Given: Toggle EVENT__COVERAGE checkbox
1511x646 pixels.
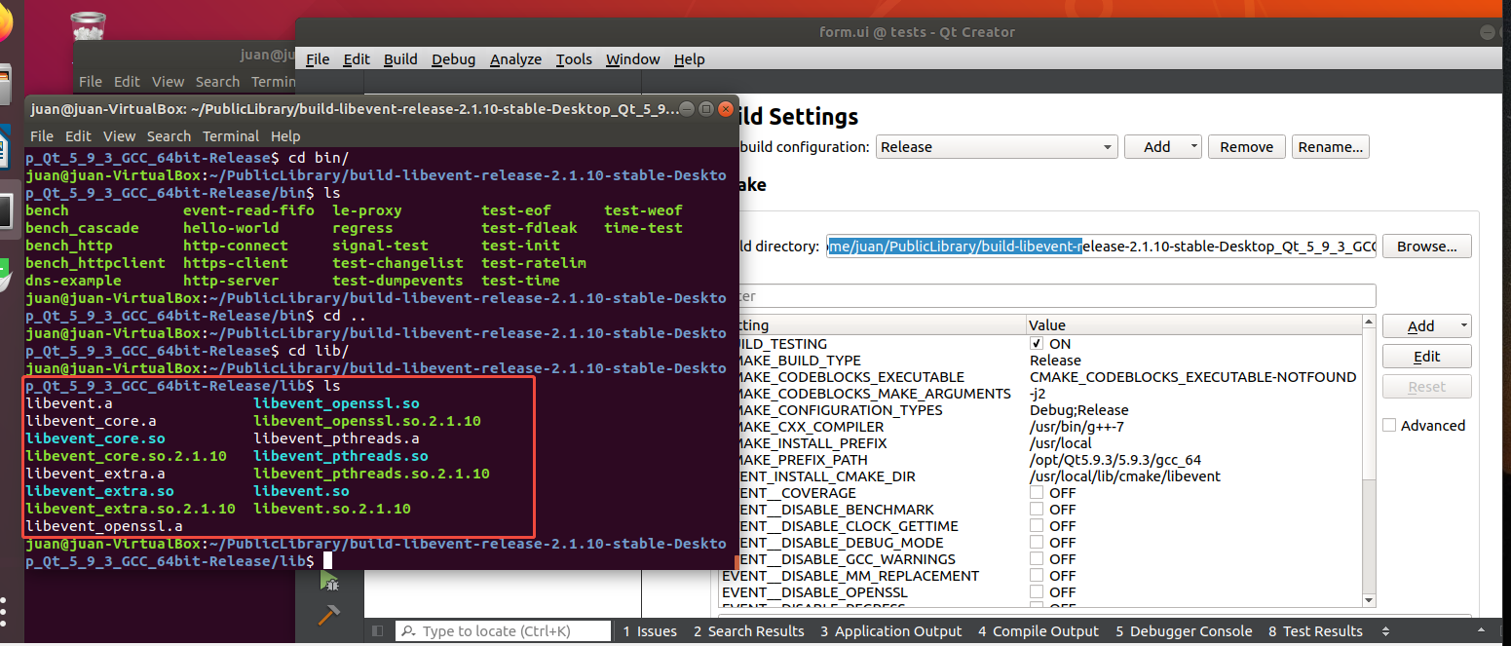Looking at the screenshot, I should [1038, 493].
